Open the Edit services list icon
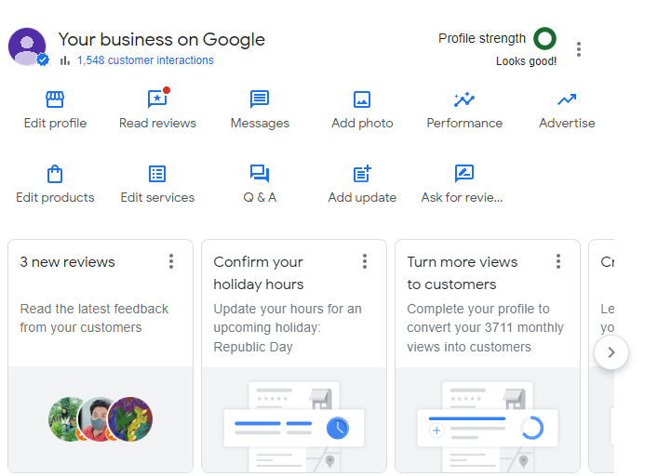Viewport: 671px width, 476px height. (x=157, y=174)
